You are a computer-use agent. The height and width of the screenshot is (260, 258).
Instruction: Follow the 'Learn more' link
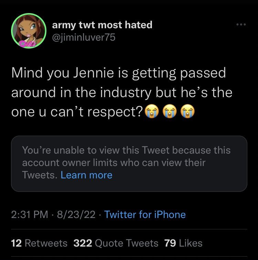[86, 175]
